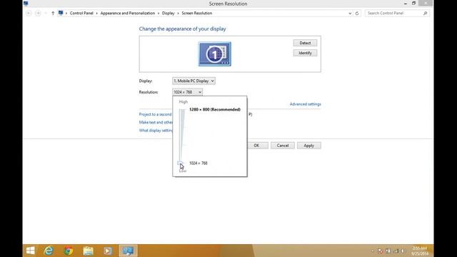Click the Forward navigation arrow
The height and width of the screenshot is (257, 457).
point(38,13)
